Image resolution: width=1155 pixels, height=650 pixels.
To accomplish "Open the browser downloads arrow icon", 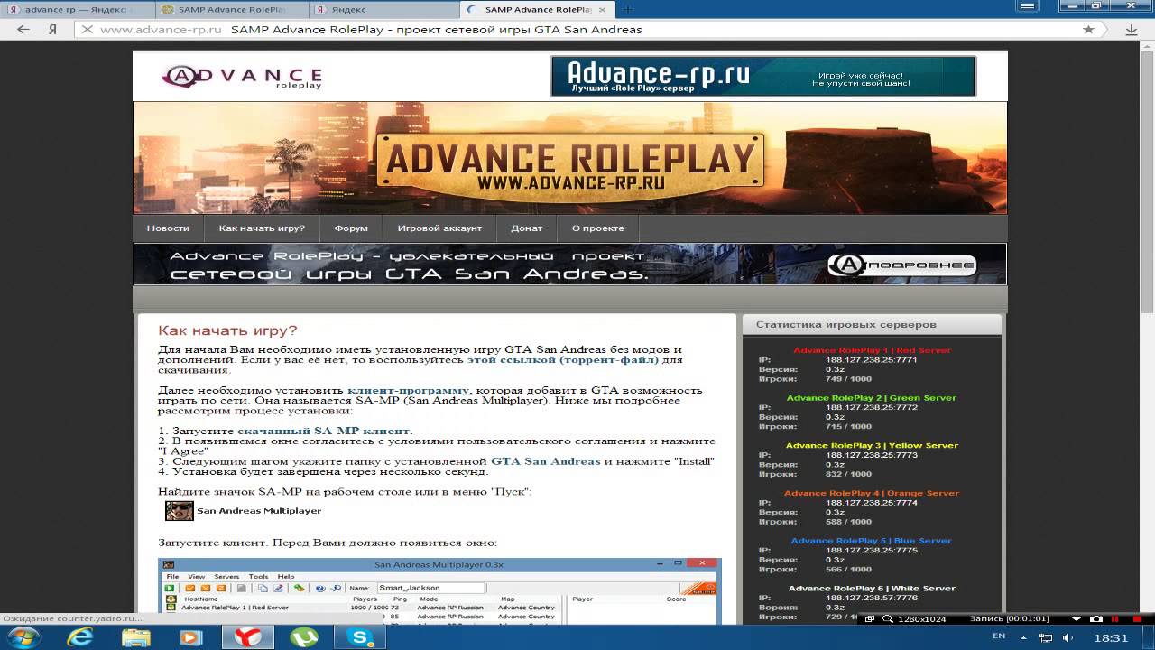I will [1132, 29].
